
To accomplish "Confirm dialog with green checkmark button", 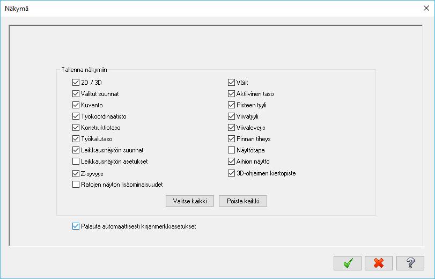I will click(348, 263).
